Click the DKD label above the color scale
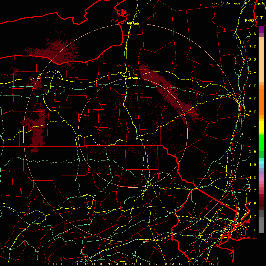 coord(260,18)
